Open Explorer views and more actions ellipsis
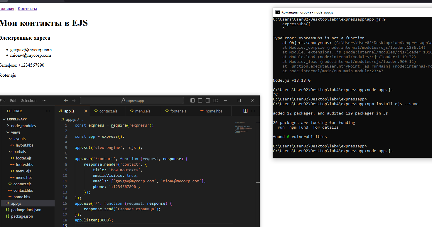The image size is (432, 227). tap(48, 111)
